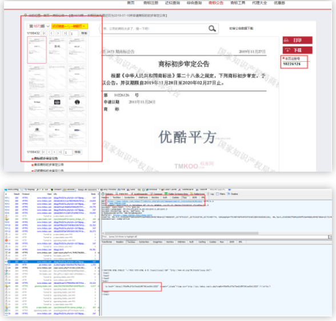Go to next page in bottom pager
The image size is (336, 321).
click(x=54, y=152)
